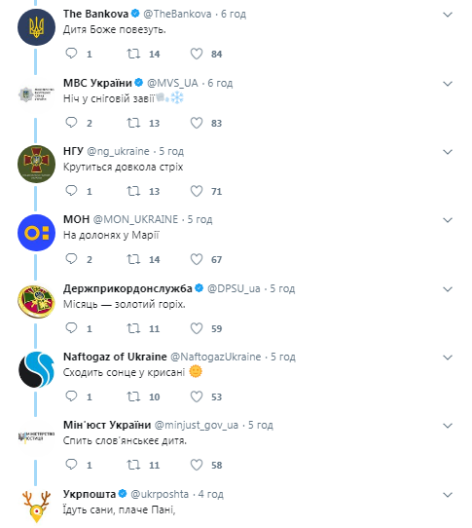
Task: Open the @ukrposhta handle link
Action: point(160,494)
